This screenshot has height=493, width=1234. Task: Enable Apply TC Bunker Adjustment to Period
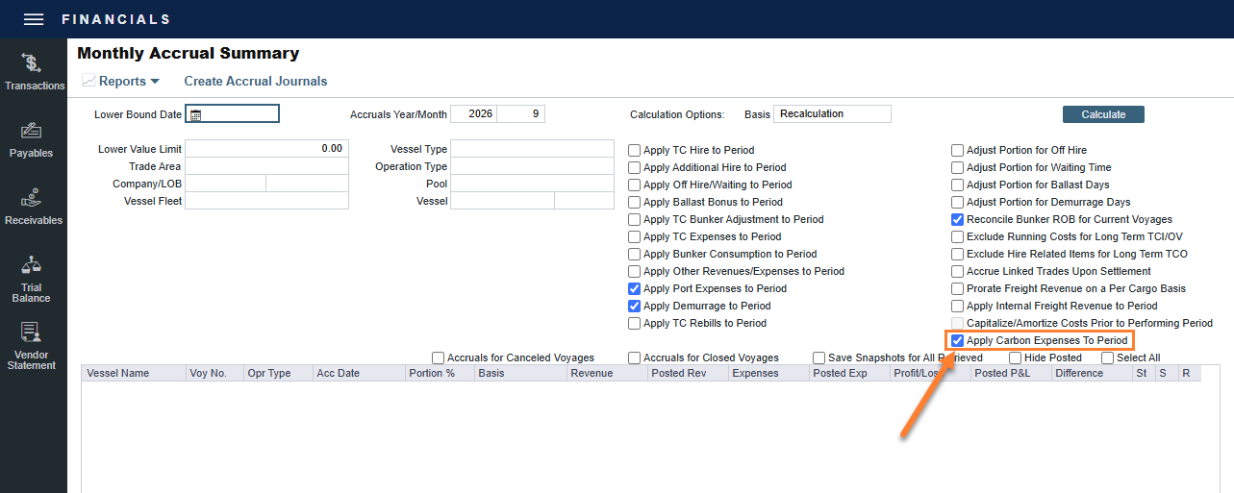click(635, 219)
